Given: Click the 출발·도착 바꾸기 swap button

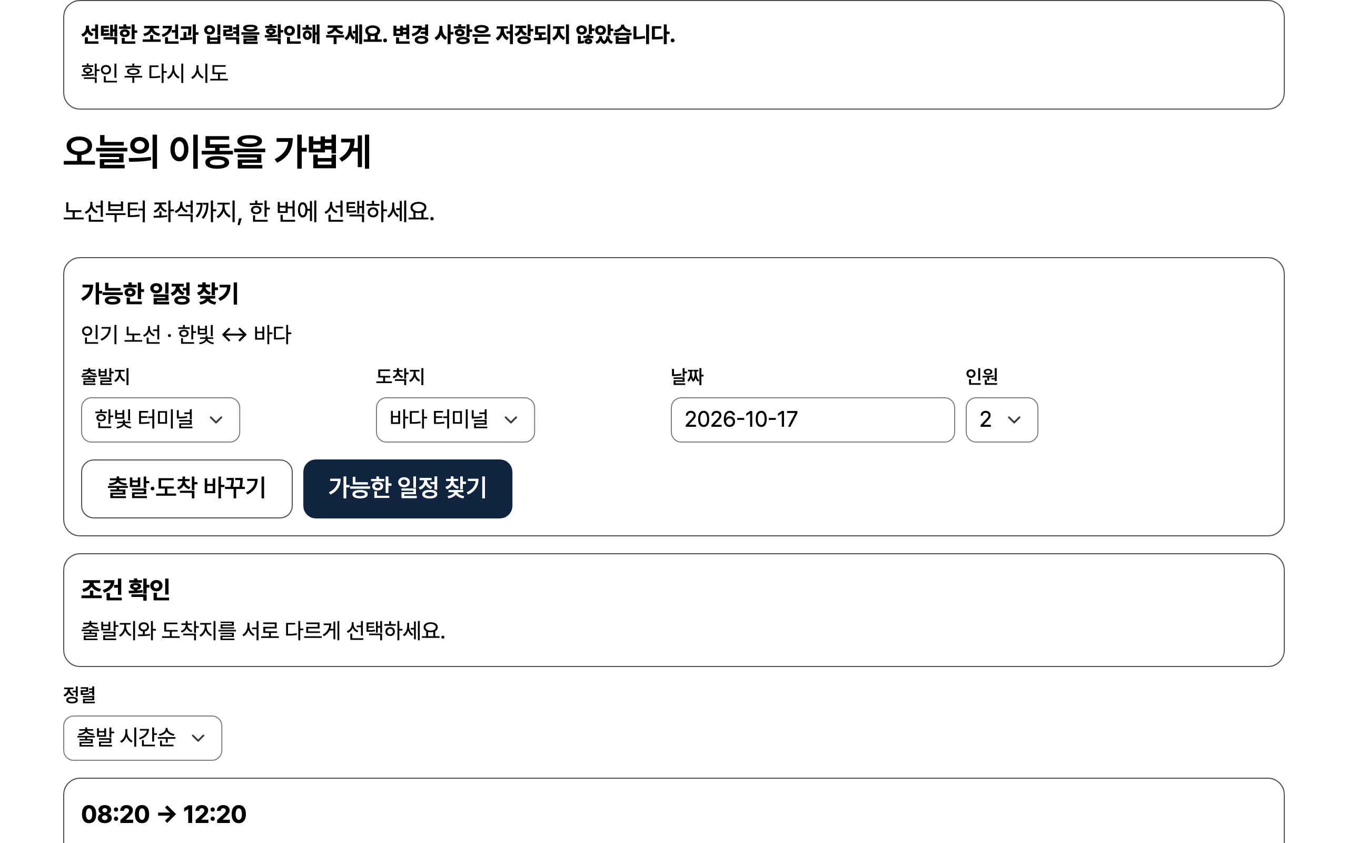Looking at the screenshot, I should [x=186, y=489].
